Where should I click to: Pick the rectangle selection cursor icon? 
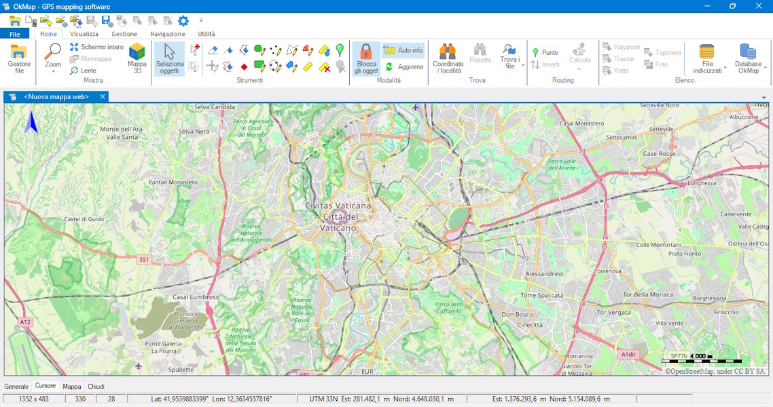pyautogui.click(x=194, y=66)
